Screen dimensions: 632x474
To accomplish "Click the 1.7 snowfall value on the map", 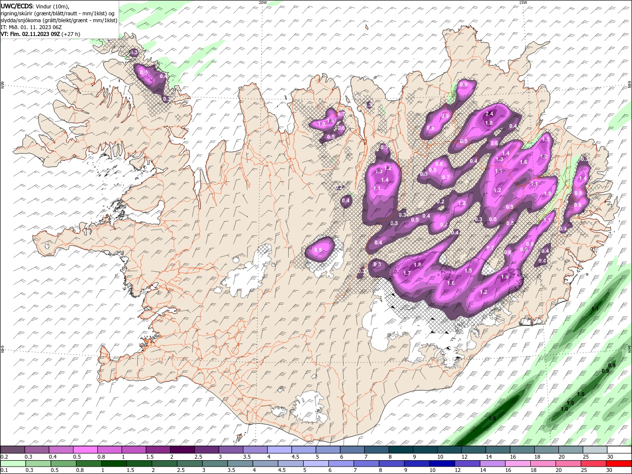I will tap(407, 273).
